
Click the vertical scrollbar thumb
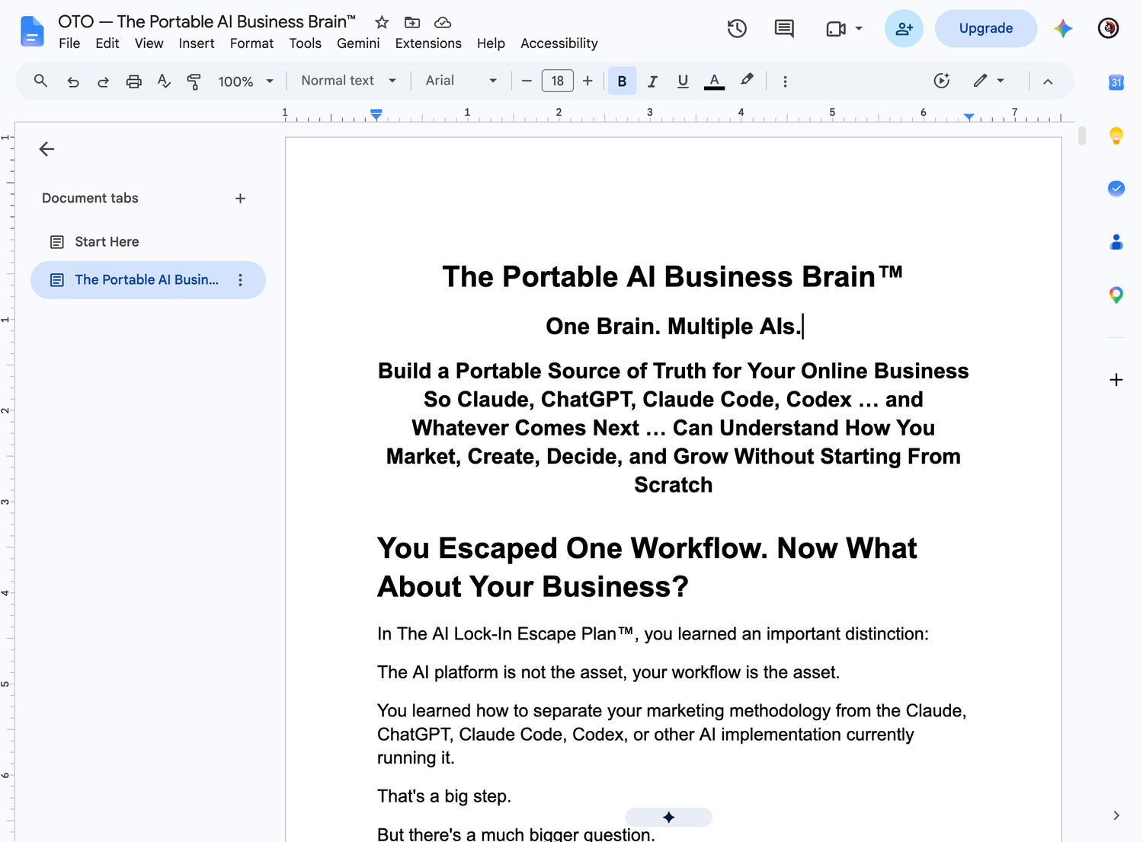click(1081, 136)
